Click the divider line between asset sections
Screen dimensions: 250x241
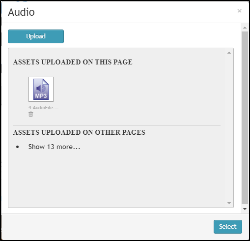click(117, 125)
